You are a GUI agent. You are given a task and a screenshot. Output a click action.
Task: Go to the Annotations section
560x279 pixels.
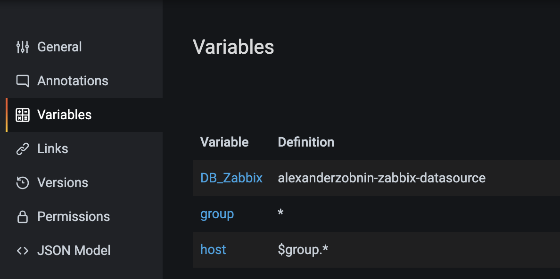click(84, 81)
